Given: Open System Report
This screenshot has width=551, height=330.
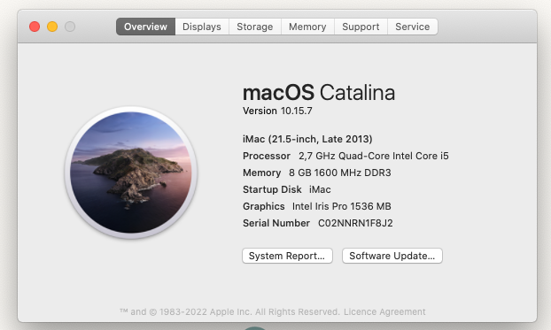Looking at the screenshot, I should (x=287, y=256).
